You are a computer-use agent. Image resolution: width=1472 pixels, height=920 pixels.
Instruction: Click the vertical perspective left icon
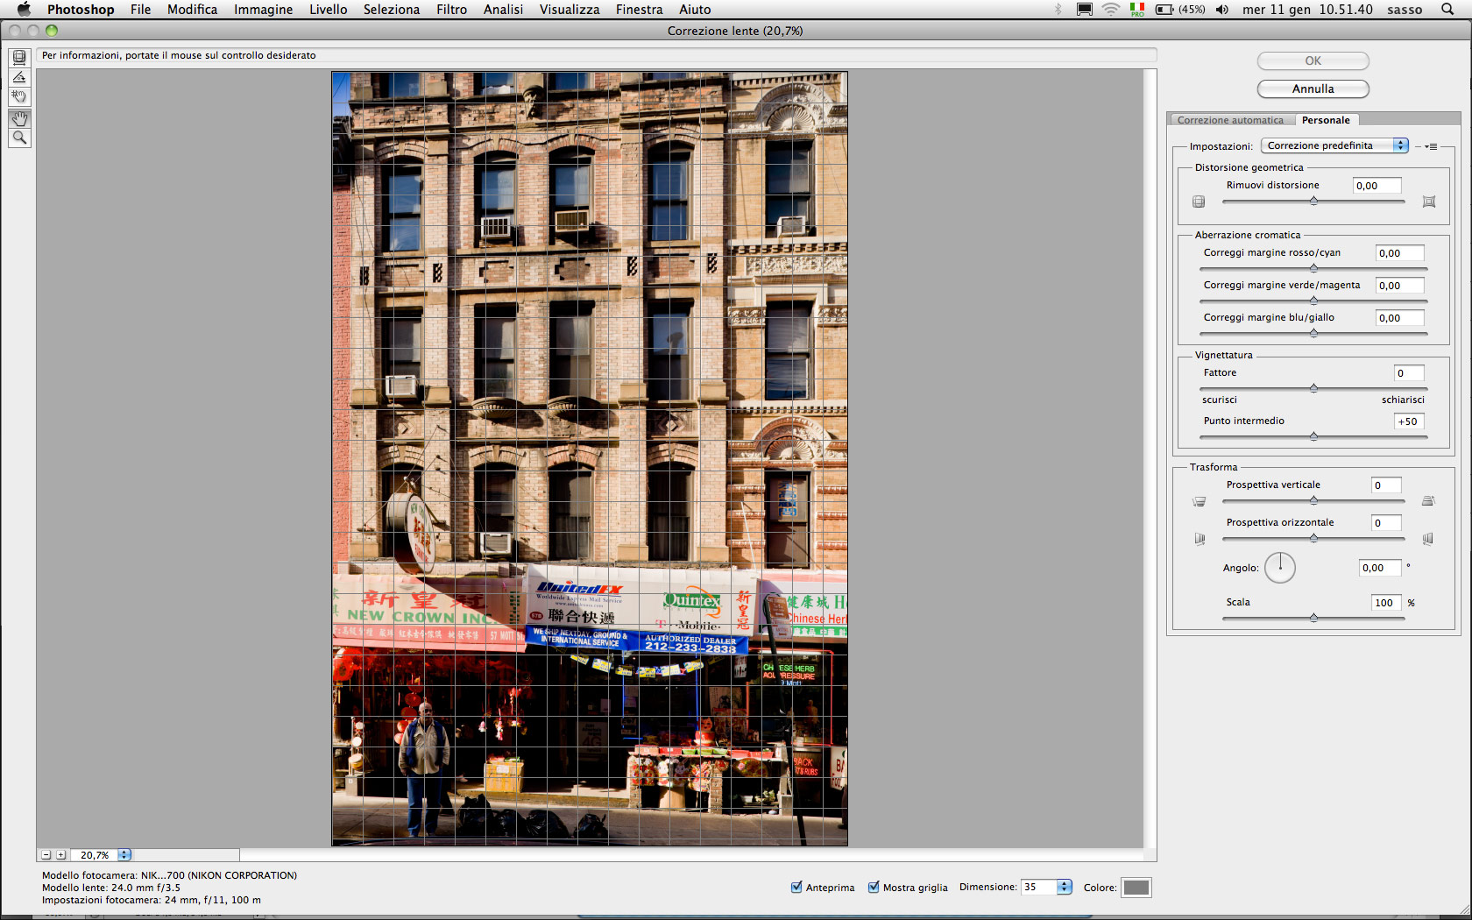[1199, 501]
